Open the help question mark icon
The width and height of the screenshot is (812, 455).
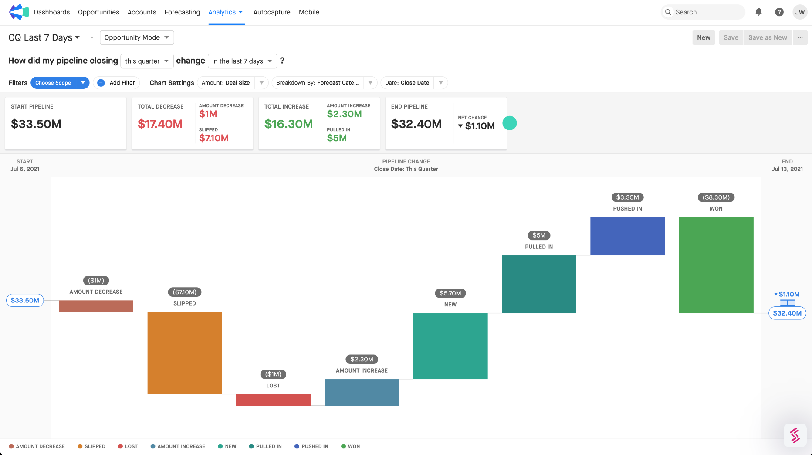(779, 12)
